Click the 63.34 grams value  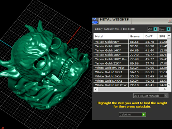(134, 81)
